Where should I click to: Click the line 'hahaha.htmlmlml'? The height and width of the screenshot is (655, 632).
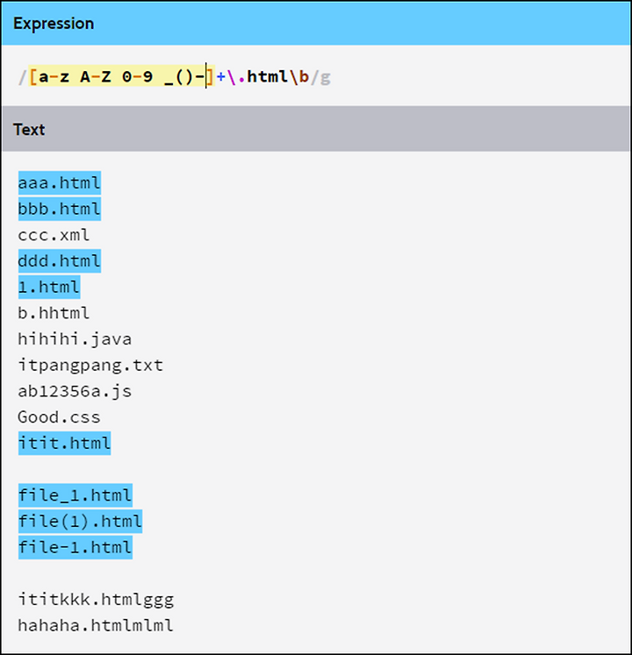96,625
